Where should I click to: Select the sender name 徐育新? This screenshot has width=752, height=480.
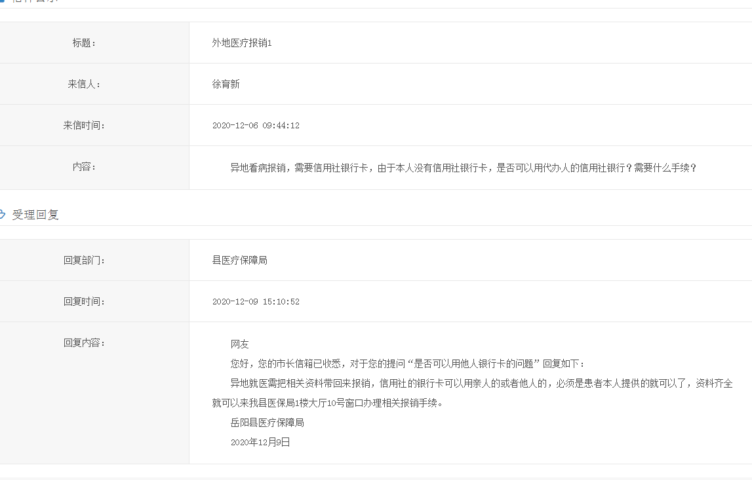pos(226,84)
